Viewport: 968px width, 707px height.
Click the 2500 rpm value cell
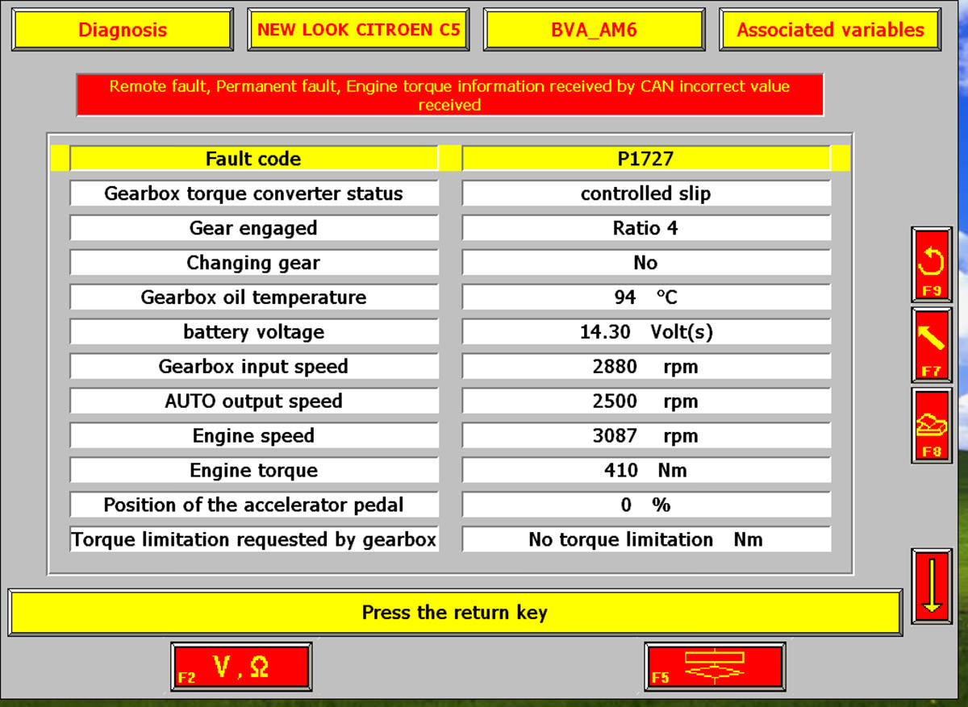pyautogui.click(x=646, y=401)
